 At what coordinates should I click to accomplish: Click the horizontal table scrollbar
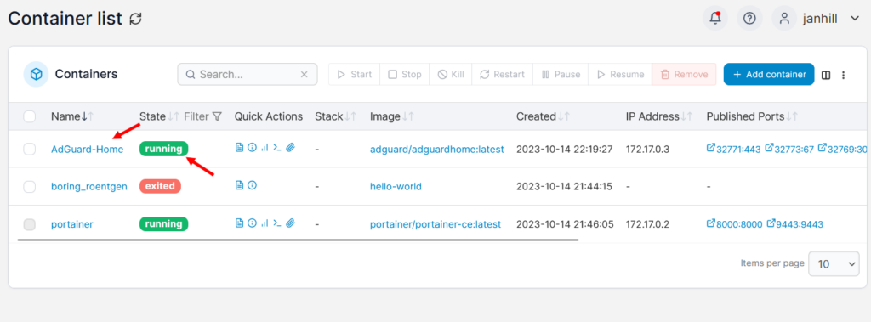pyautogui.click(x=298, y=240)
